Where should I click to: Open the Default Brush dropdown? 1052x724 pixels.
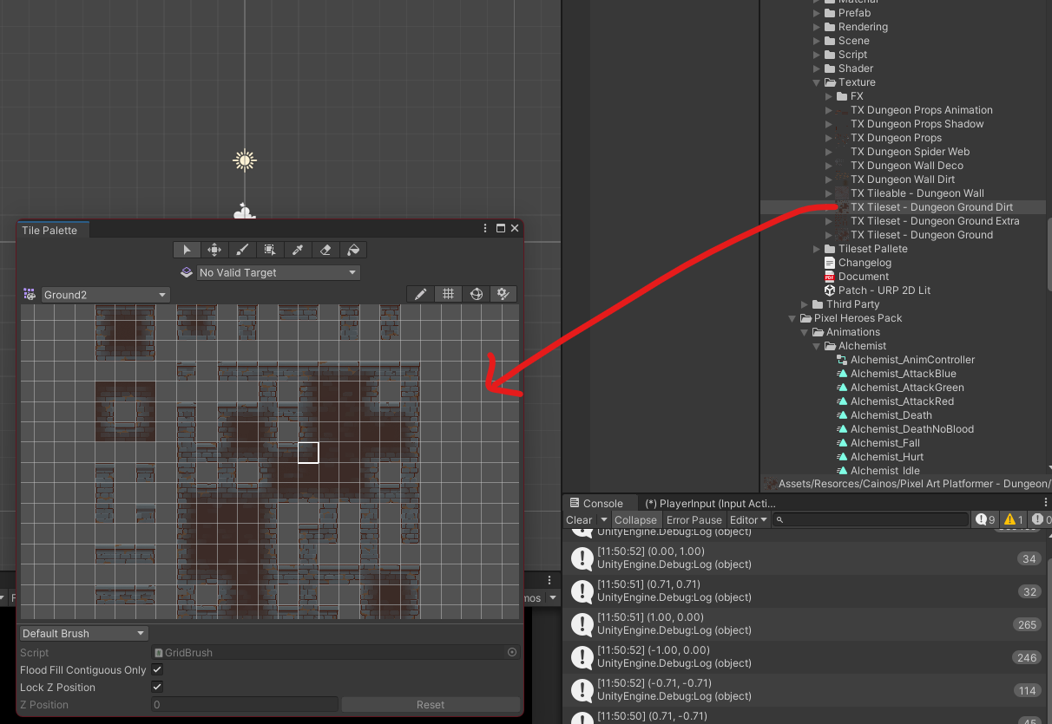pos(84,633)
